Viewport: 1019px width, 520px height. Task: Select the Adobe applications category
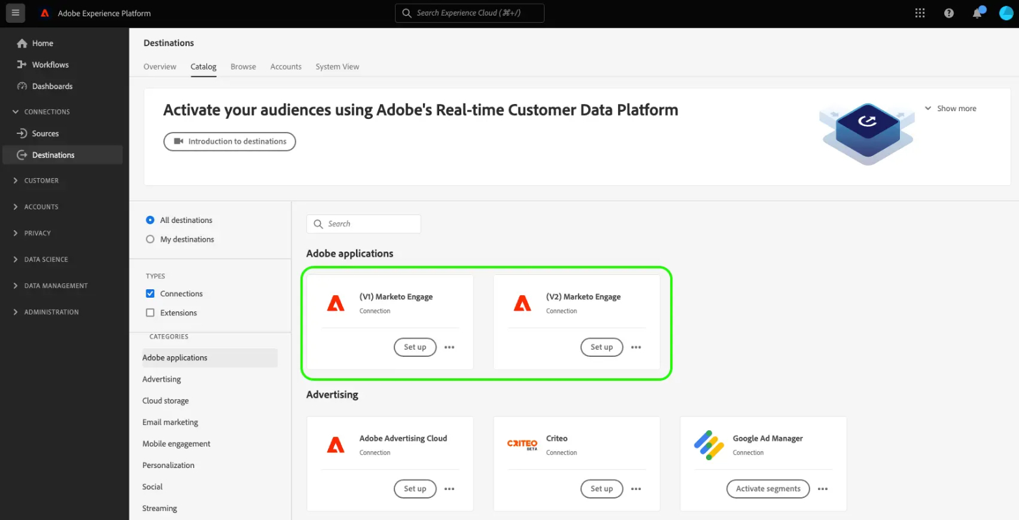210,358
